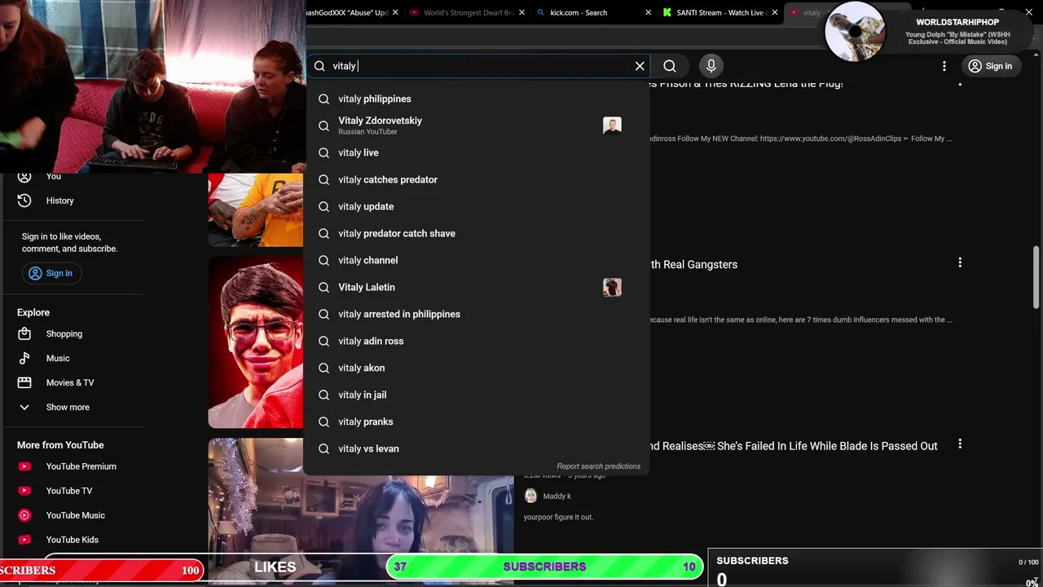Viewport: 1043px width, 587px height.
Task: Select suggestion vitaly live
Action: pyautogui.click(x=477, y=152)
